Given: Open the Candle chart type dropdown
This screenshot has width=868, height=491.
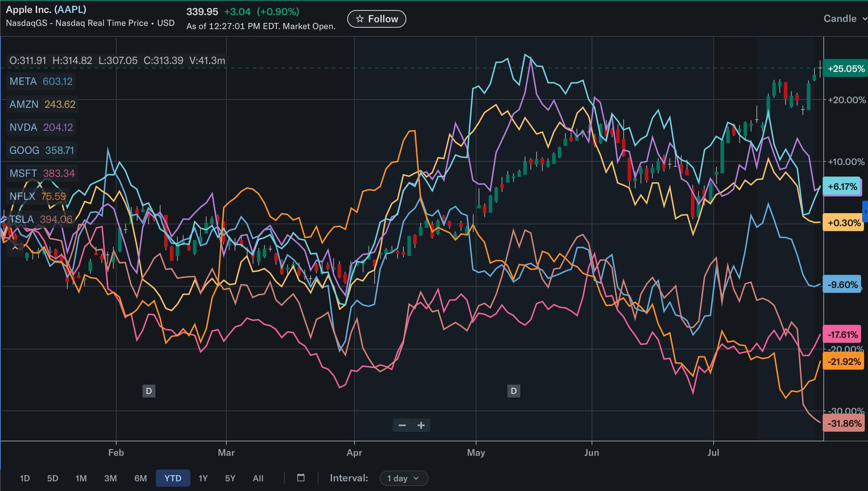Looking at the screenshot, I should (x=844, y=19).
